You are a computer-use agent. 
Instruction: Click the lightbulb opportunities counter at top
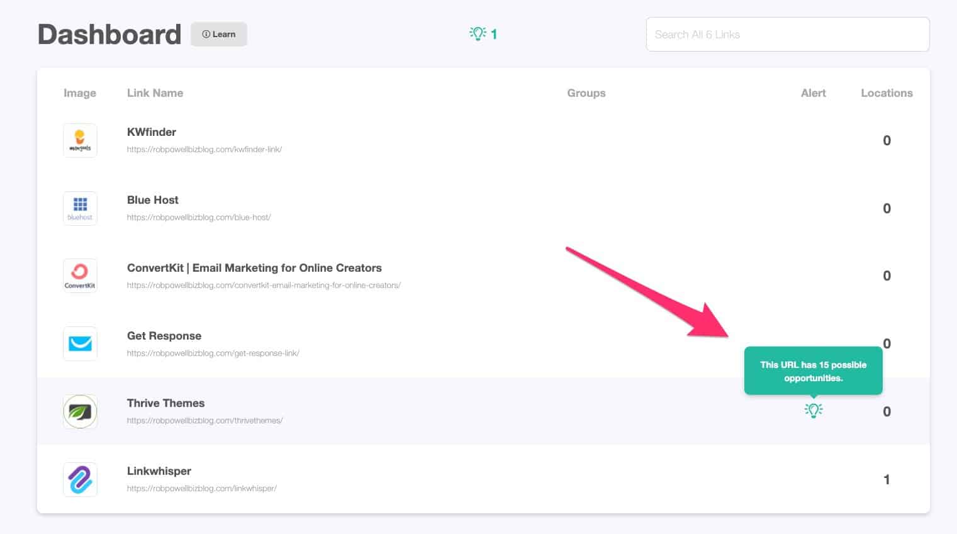[483, 34]
